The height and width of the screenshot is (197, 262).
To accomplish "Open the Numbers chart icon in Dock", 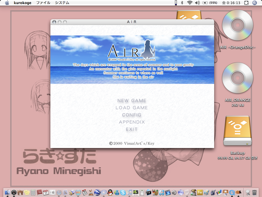I will point(219,192).
